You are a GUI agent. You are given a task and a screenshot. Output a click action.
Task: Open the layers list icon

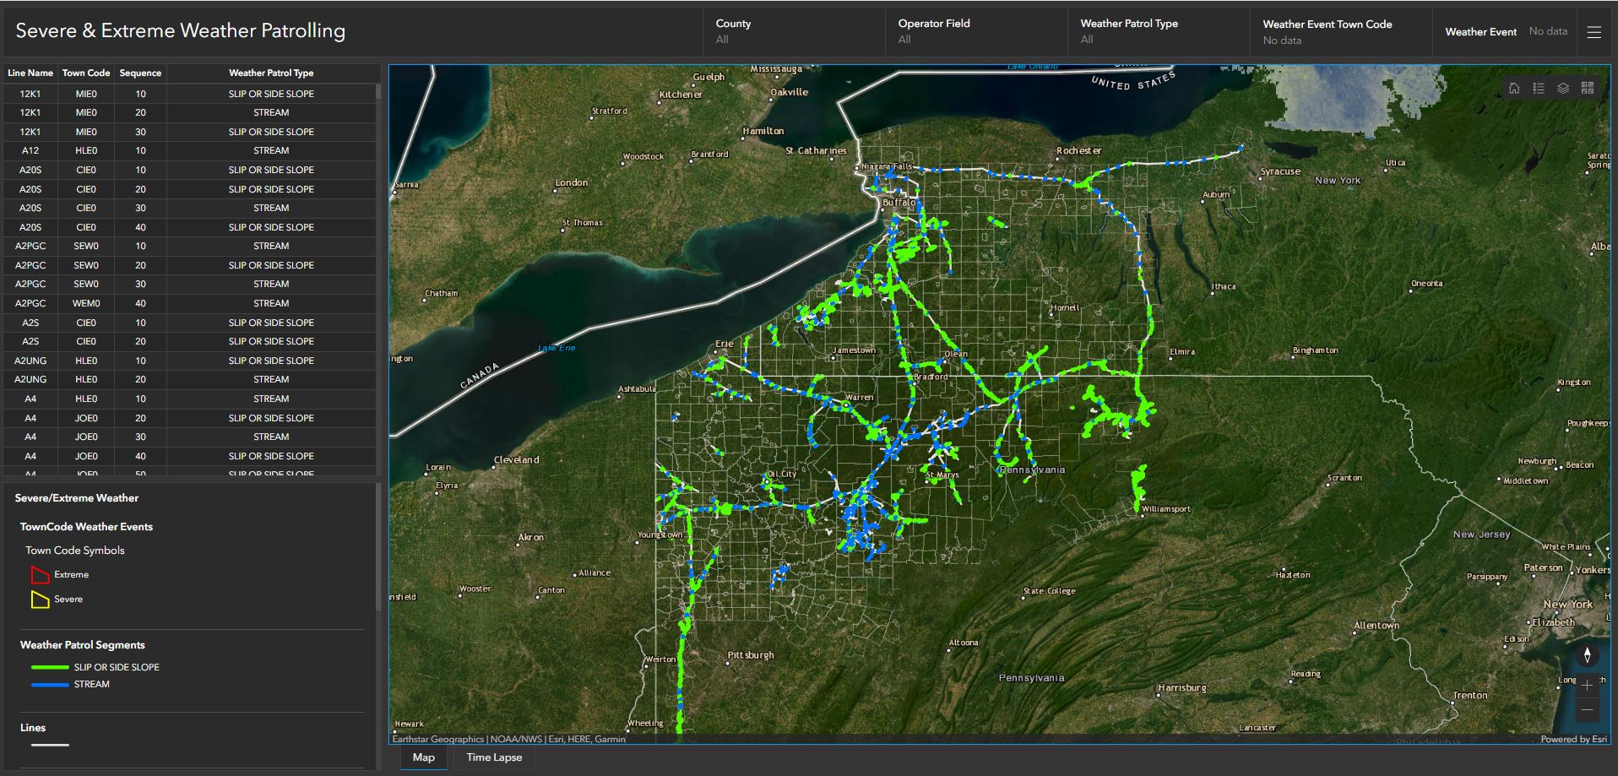pos(1563,87)
